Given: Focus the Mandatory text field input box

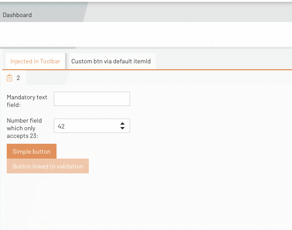Looking at the screenshot, I should pyautogui.click(x=92, y=99).
